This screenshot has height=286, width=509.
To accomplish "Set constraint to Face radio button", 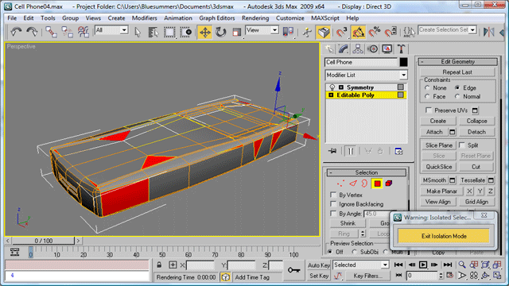I will tap(427, 96).
